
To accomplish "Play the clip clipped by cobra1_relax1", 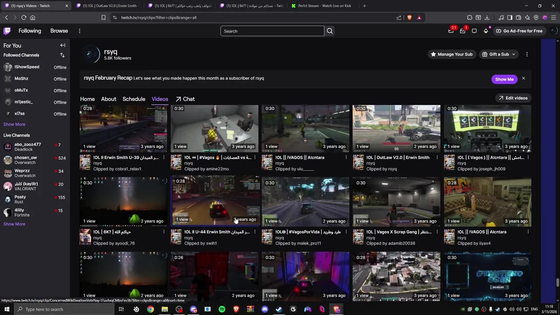I will pyautogui.click(x=123, y=128).
